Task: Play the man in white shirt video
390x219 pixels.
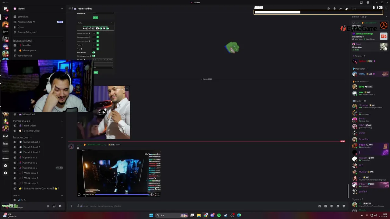Action: pyautogui.click(x=104, y=112)
